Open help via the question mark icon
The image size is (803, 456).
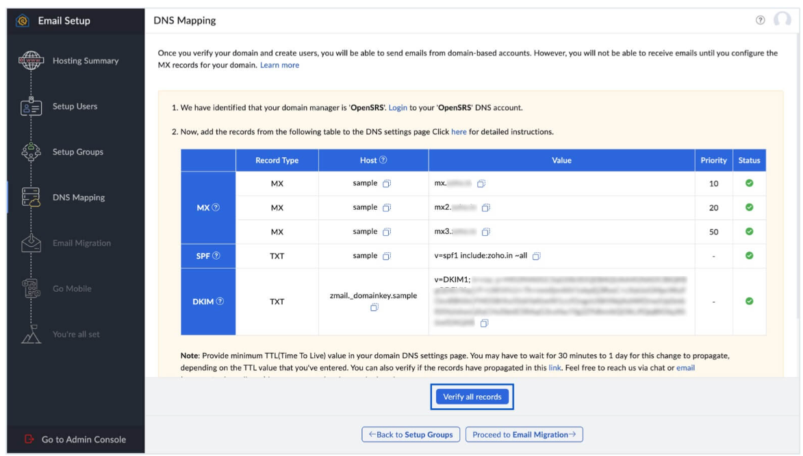tap(760, 21)
